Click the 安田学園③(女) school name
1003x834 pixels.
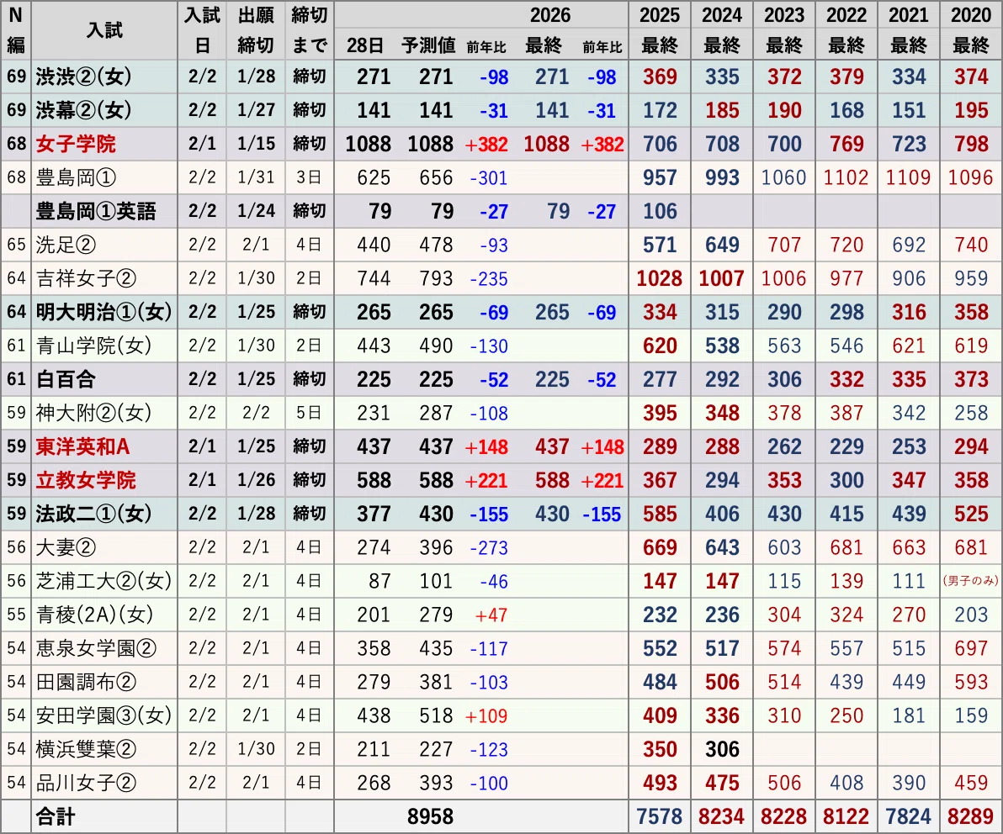point(103,715)
